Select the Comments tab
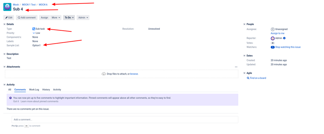This screenshot has width=324, height=134. point(20,90)
